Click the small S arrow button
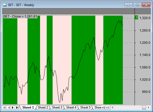Screen dimensions: 153x112 click(x=103, y=108)
